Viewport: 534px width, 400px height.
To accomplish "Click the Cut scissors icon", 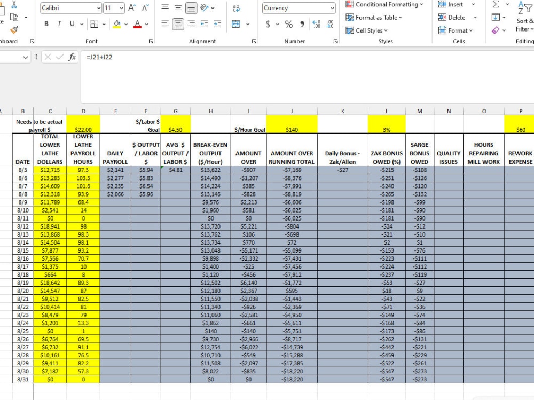I will 14,4.
